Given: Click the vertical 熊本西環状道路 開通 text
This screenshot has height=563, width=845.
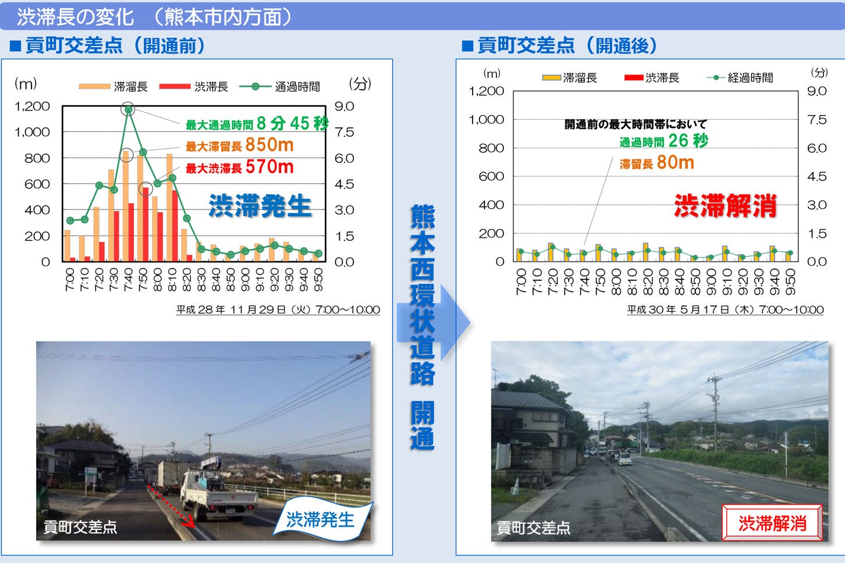Looking at the screenshot, I should point(422,326).
